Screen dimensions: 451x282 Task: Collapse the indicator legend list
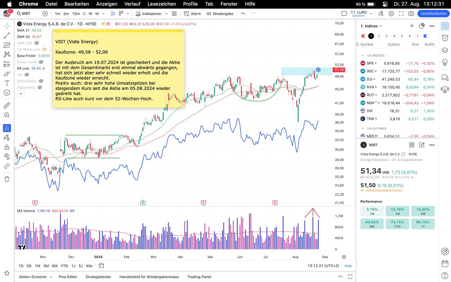(x=20, y=94)
